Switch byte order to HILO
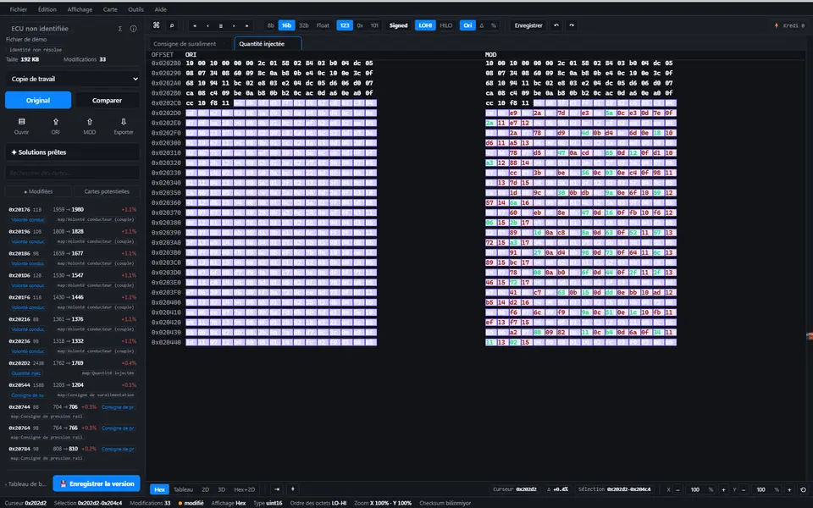Viewport: 813px width, 508px height. [446, 25]
